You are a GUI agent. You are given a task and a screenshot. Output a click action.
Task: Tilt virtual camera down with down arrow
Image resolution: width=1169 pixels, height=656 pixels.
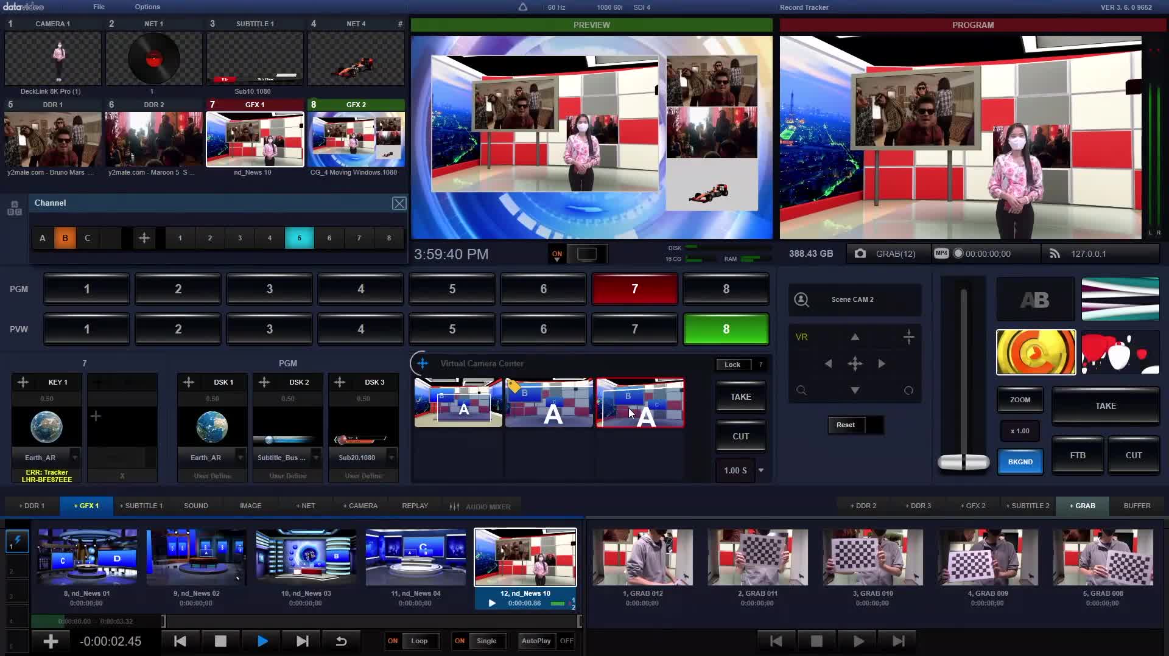855,390
